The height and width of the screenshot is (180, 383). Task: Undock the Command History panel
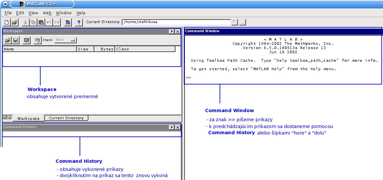point(171,128)
